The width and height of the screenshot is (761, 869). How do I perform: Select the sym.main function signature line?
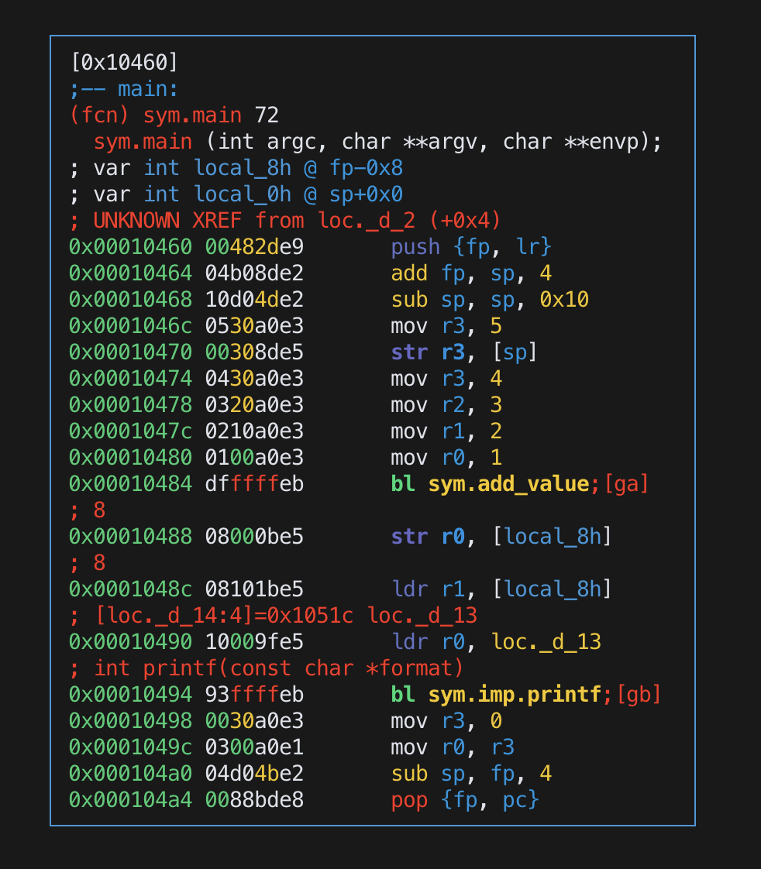[x=377, y=142]
